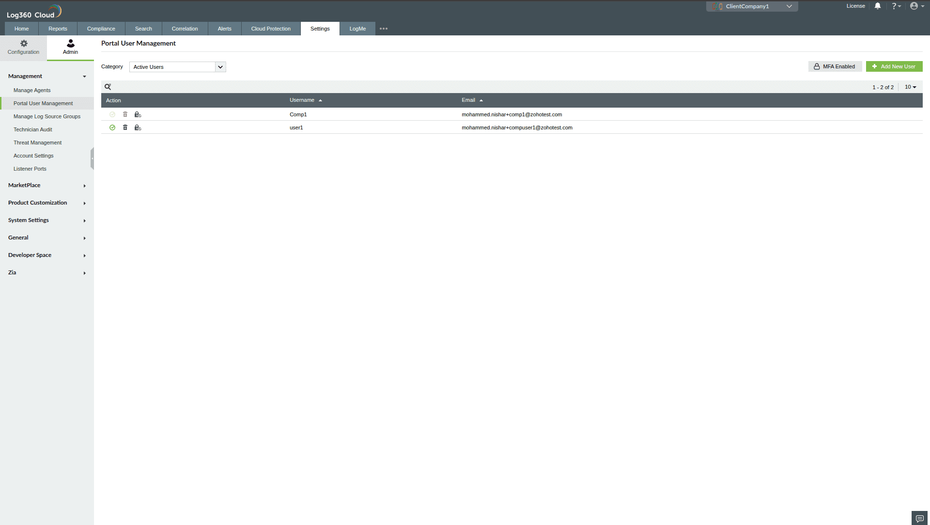The image size is (930, 525).
Task: Click the reset password lock icon for Comp1
Action: click(x=138, y=114)
